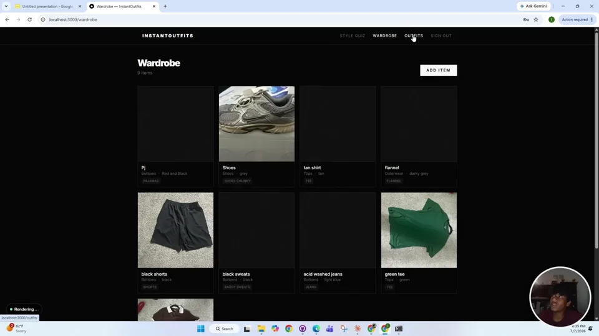Open the tab search dropdown arrow

6,6
